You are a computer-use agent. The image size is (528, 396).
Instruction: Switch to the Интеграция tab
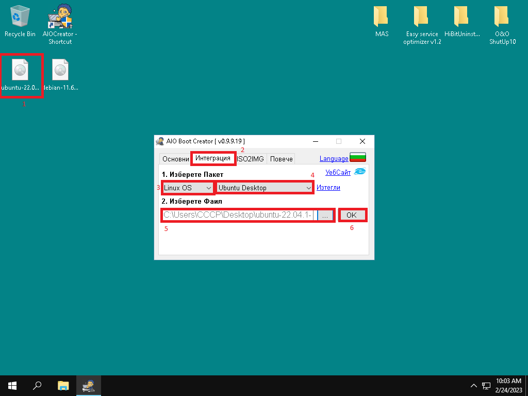coord(213,158)
